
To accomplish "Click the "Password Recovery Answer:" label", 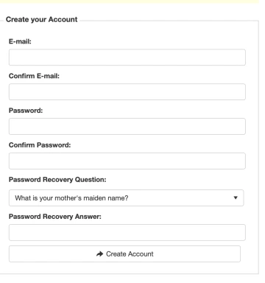I will pos(55,217).
